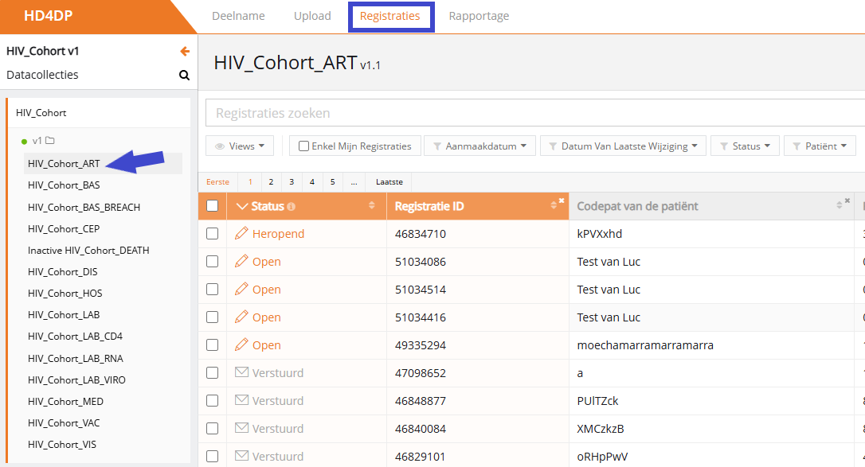This screenshot has height=467, width=865.
Task: Tick the select-all checkbox in table header
Action: [212, 206]
